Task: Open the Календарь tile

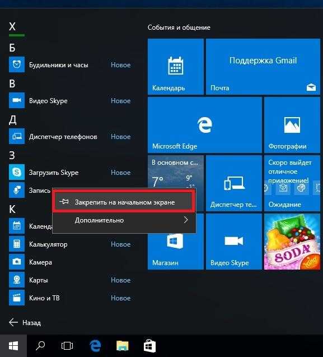Action: pyautogui.click(x=176, y=67)
